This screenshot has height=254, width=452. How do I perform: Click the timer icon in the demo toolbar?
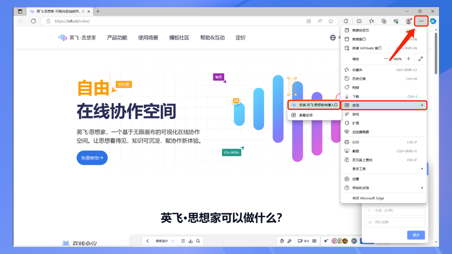point(282,241)
